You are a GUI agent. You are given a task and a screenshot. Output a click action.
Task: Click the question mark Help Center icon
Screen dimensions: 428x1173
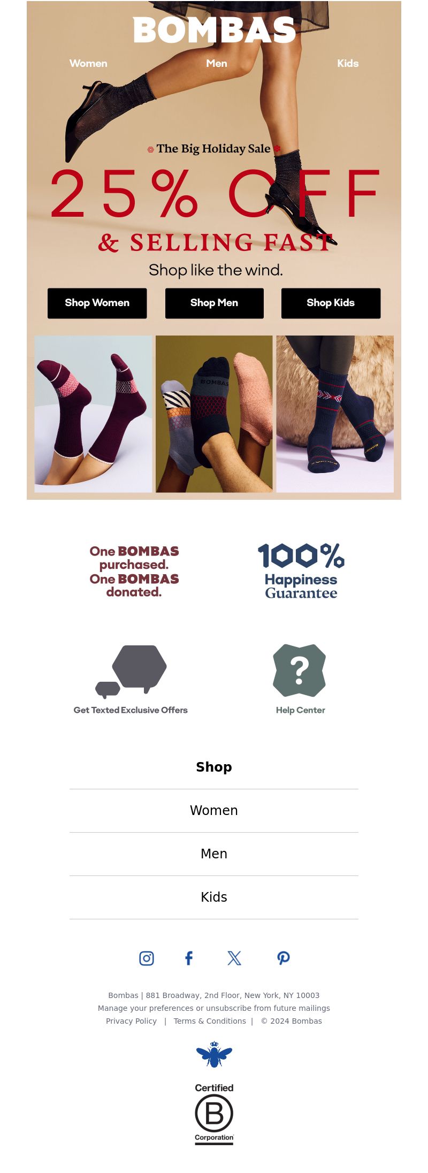(x=300, y=671)
